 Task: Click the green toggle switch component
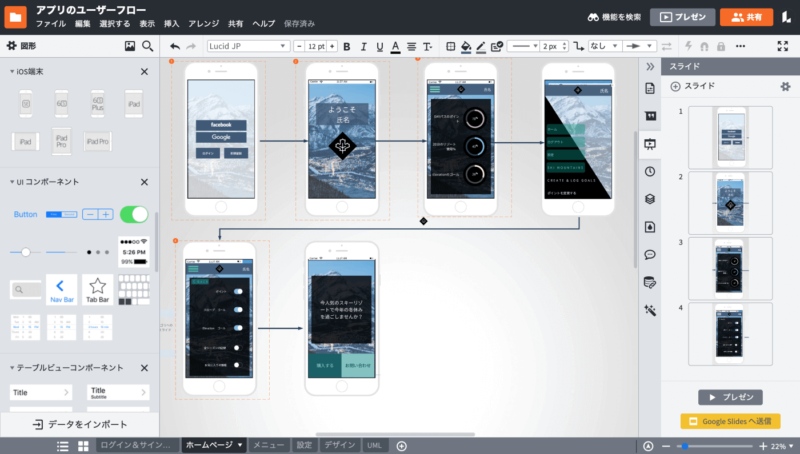tap(134, 214)
